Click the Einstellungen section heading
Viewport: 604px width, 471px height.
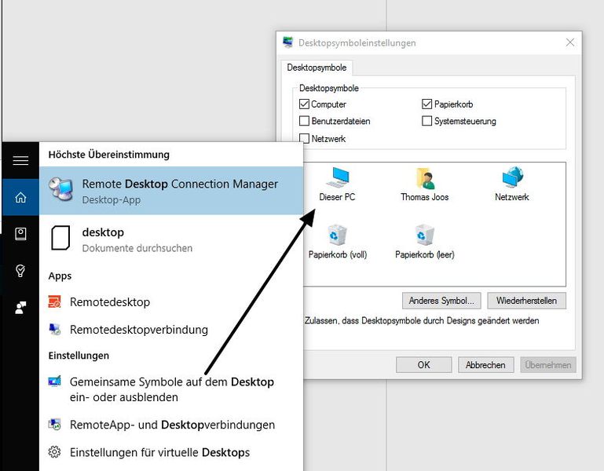tap(79, 356)
